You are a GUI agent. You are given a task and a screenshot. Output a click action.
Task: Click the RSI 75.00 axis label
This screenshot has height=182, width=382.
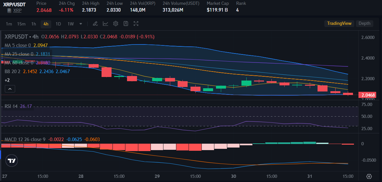click(x=367, y=104)
